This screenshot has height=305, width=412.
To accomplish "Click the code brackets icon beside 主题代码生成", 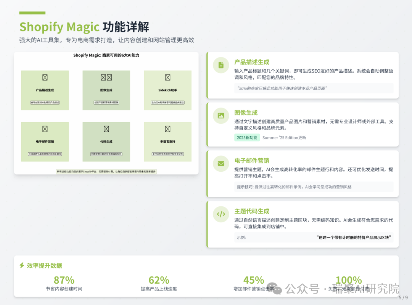I will pos(221,214).
